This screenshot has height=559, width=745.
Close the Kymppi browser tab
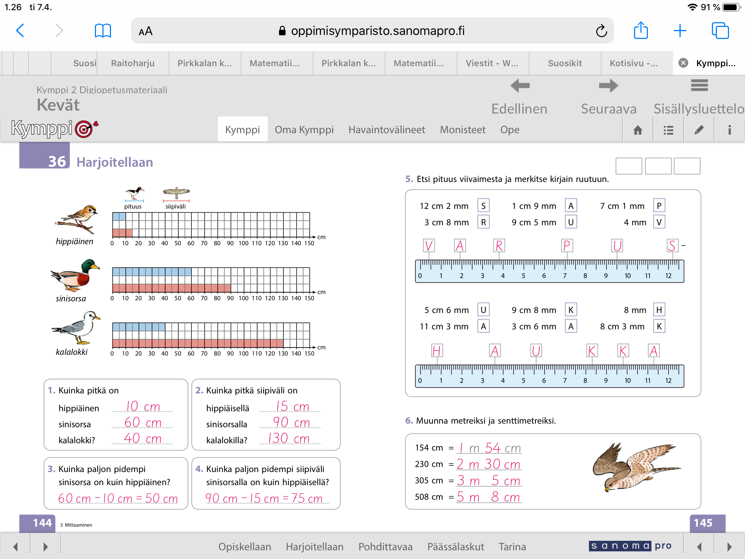pyautogui.click(x=683, y=63)
